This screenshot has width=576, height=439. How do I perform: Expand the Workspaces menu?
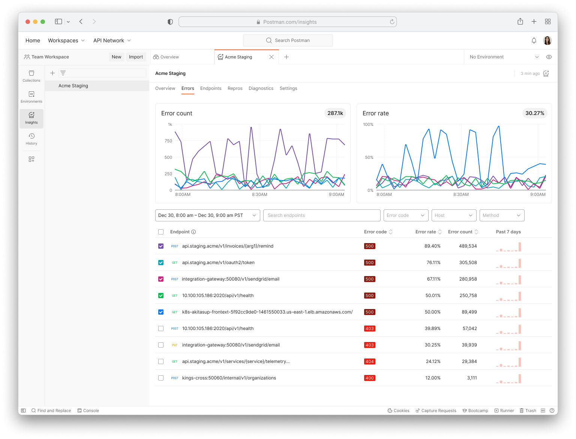pos(66,40)
